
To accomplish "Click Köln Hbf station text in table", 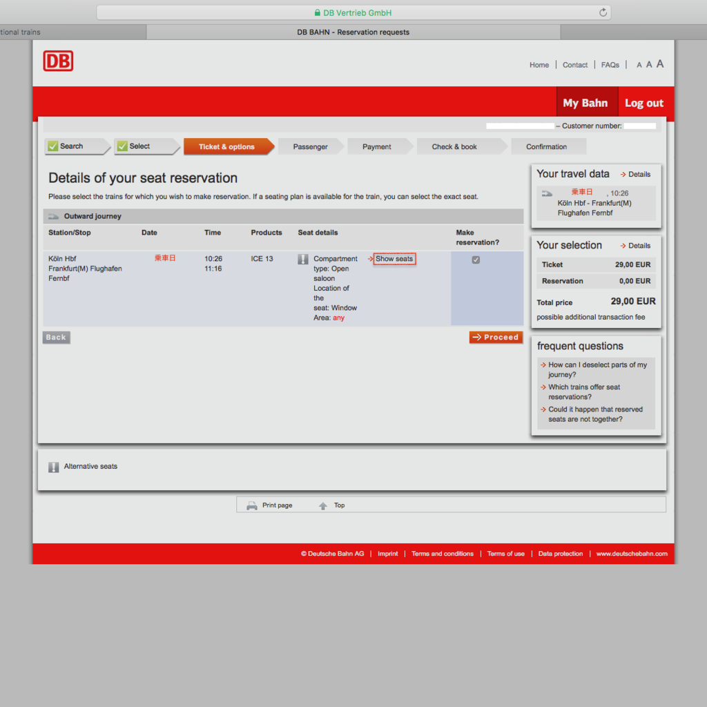I will 62,259.
